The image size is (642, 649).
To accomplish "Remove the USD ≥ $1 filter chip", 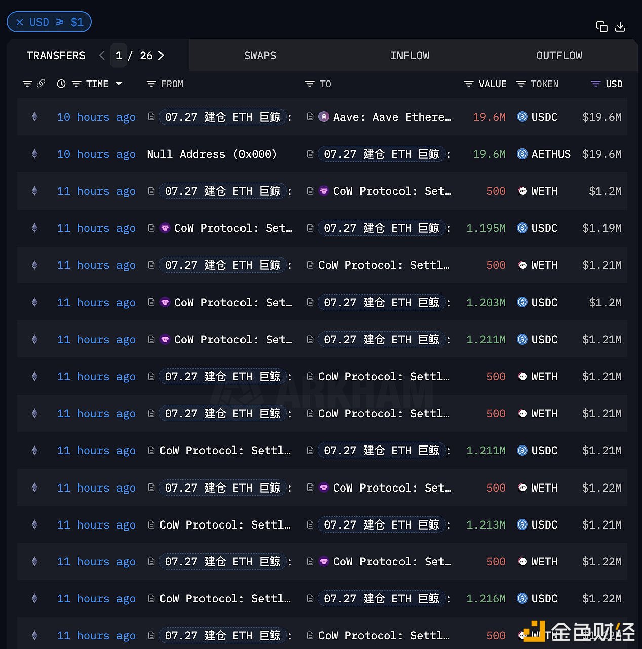I will pos(19,22).
